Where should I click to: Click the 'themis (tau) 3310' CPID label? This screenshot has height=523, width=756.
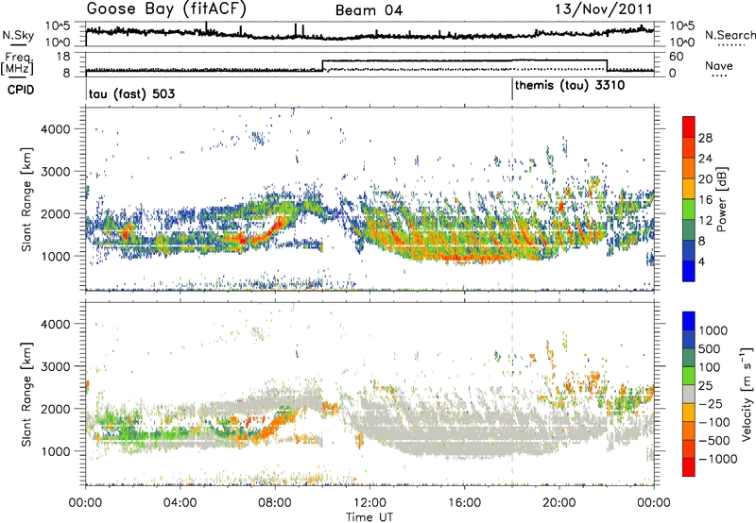point(570,85)
